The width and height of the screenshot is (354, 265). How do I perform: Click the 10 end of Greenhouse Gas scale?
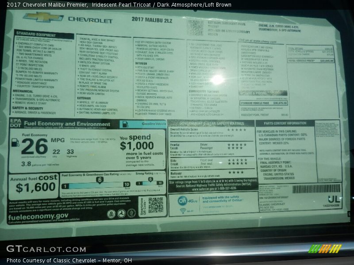pyautogui.click(x=127, y=185)
